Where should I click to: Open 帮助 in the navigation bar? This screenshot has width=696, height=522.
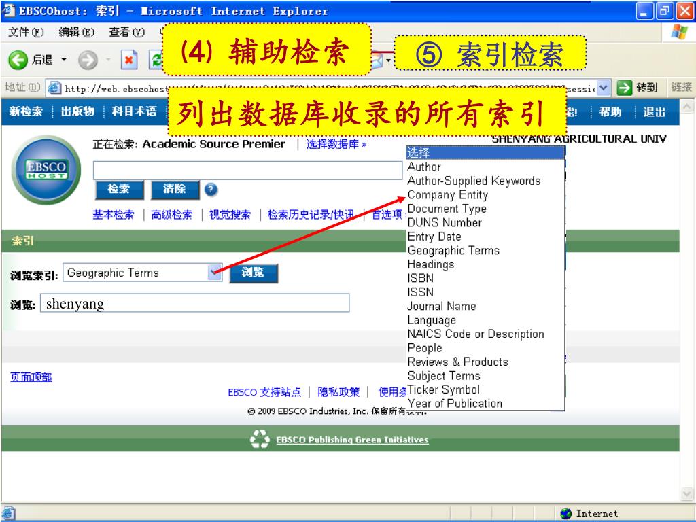point(610,111)
